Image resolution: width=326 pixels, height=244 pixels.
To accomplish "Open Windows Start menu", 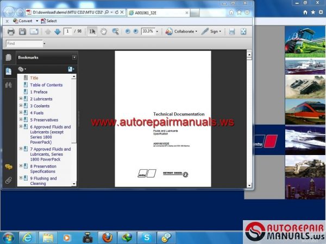I will [8, 238].
